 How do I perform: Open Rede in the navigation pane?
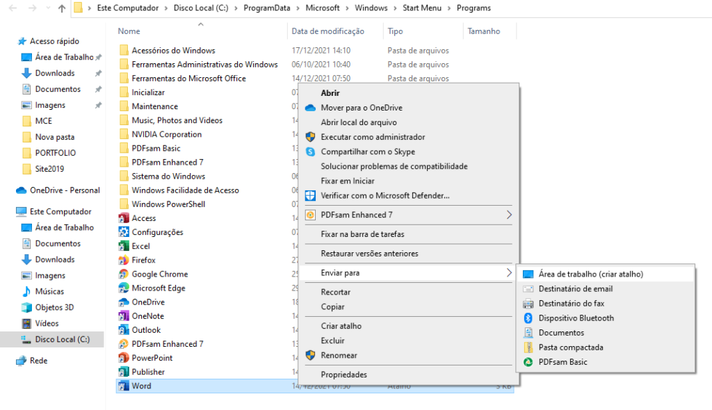(39, 361)
